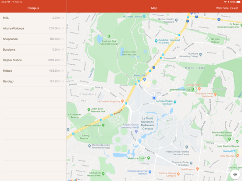242x181 pixels.
Task: Tap the Campus panel title
Action: 33,8
